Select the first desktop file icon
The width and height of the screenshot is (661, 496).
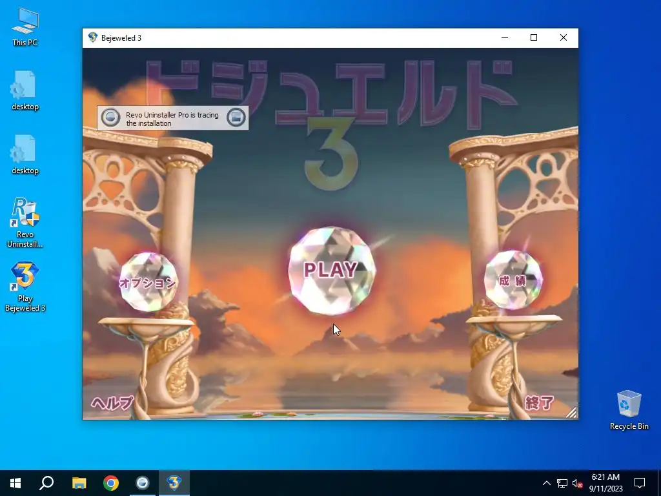tap(25, 90)
